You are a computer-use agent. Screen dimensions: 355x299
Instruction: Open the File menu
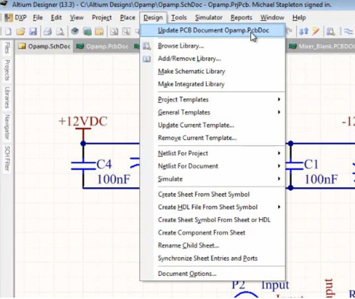(38, 18)
